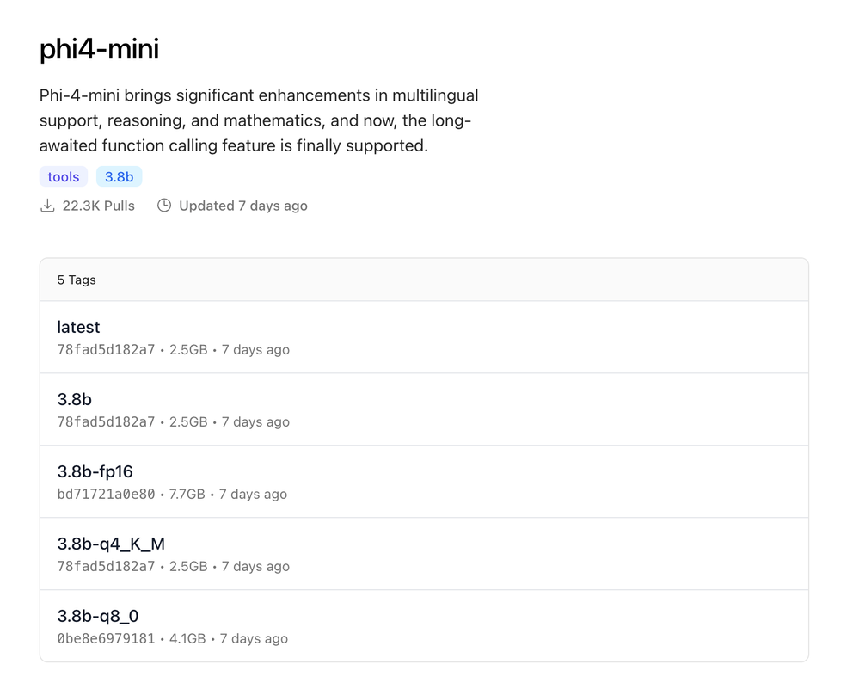
Task: Click the Updated 7 days ago text
Action: [x=242, y=206]
